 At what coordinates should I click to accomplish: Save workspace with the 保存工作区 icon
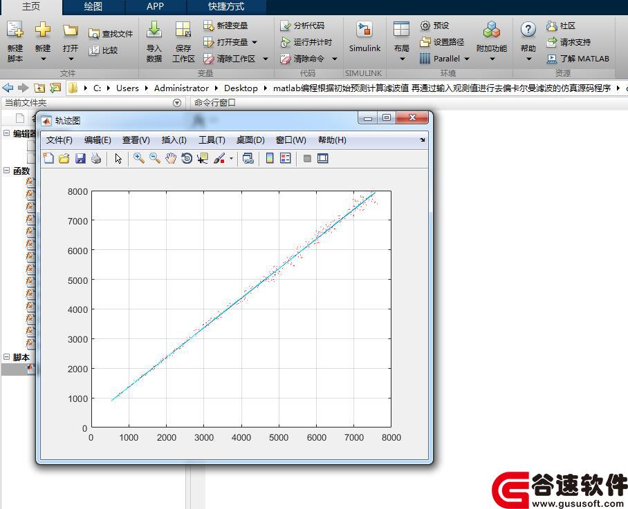tap(183, 41)
